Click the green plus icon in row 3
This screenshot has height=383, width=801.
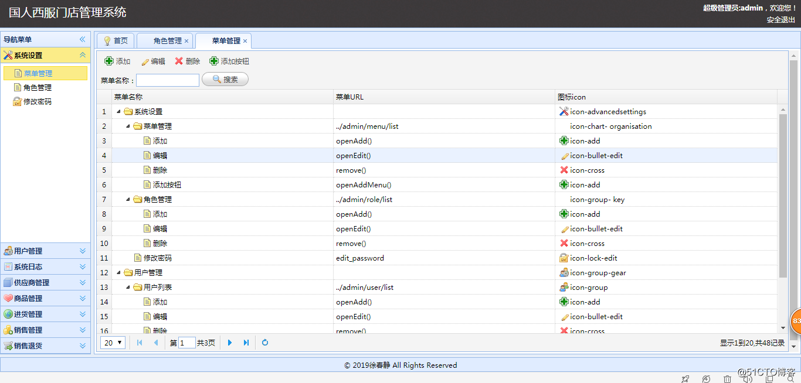pyautogui.click(x=564, y=141)
